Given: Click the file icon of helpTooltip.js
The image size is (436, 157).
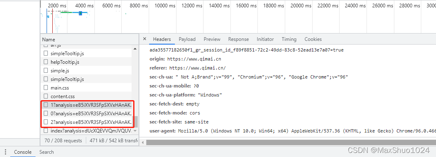Looking at the screenshot, I should [46, 62].
